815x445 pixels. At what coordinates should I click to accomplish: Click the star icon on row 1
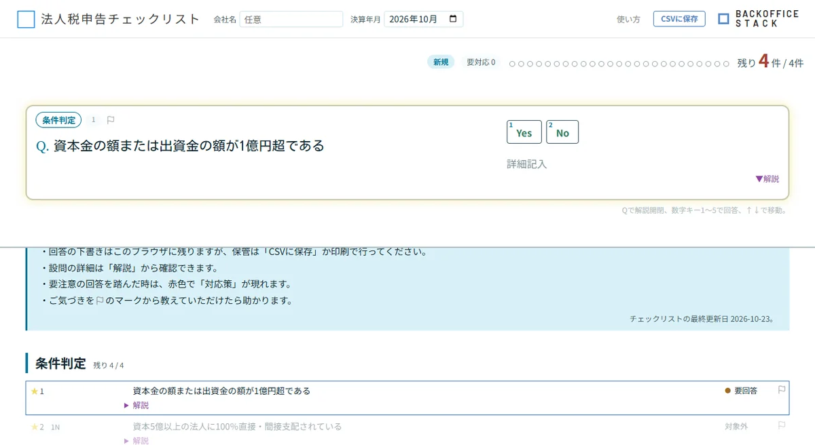click(x=34, y=391)
